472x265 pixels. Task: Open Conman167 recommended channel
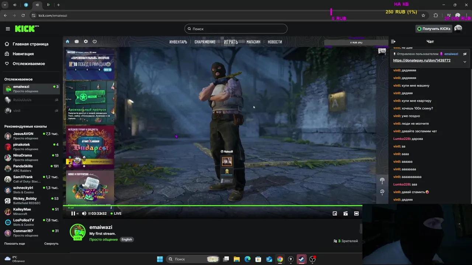[x=31, y=233]
